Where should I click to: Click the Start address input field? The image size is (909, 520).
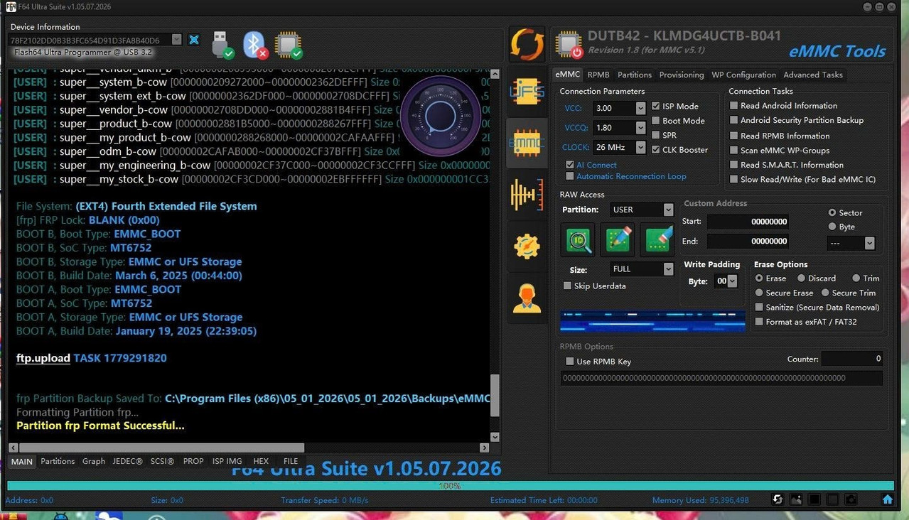click(748, 221)
